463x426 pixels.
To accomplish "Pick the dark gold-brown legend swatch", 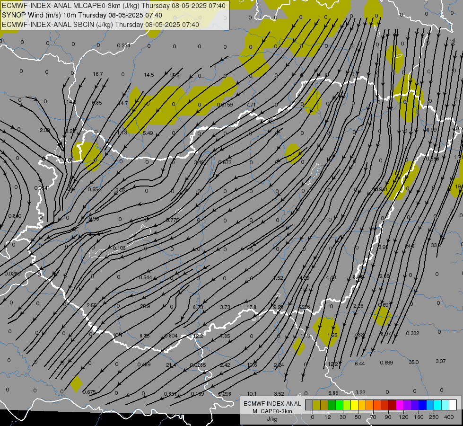I will pyautogui.click(x=324, y=405).
